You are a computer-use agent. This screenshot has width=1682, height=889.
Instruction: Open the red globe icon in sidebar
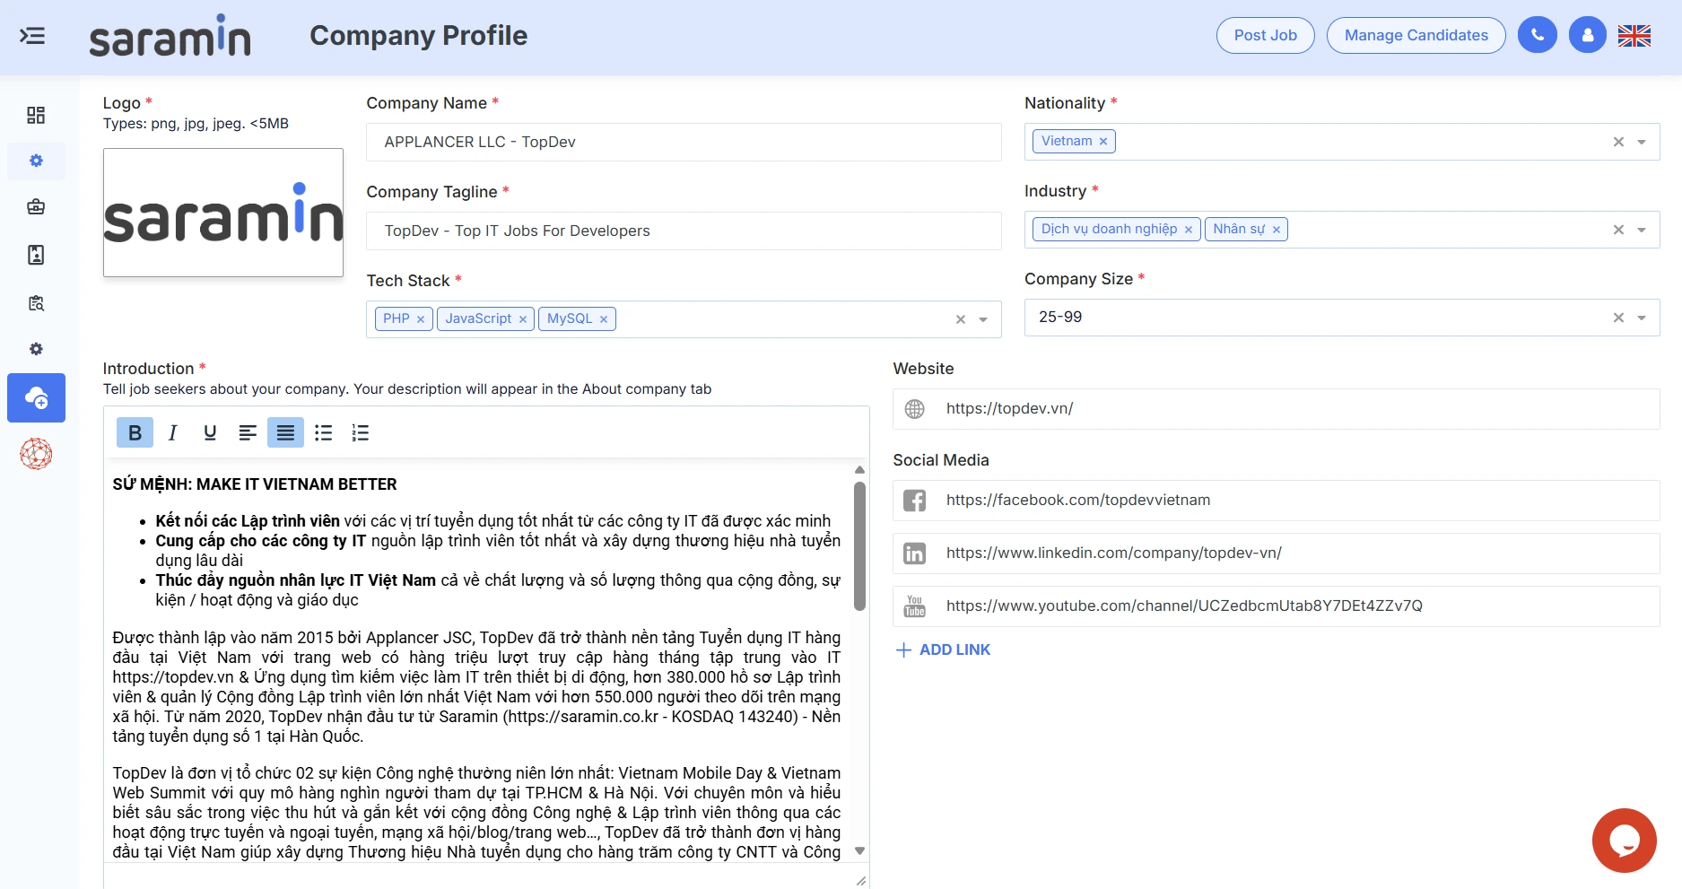36,454
